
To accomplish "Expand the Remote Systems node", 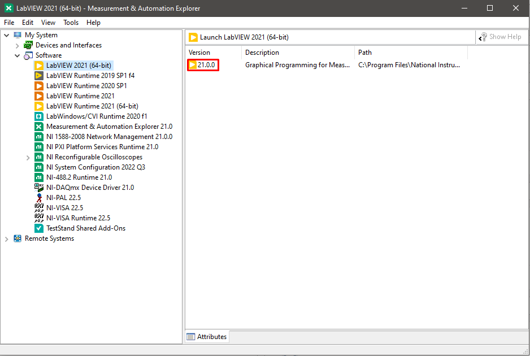I will [6, 239].
